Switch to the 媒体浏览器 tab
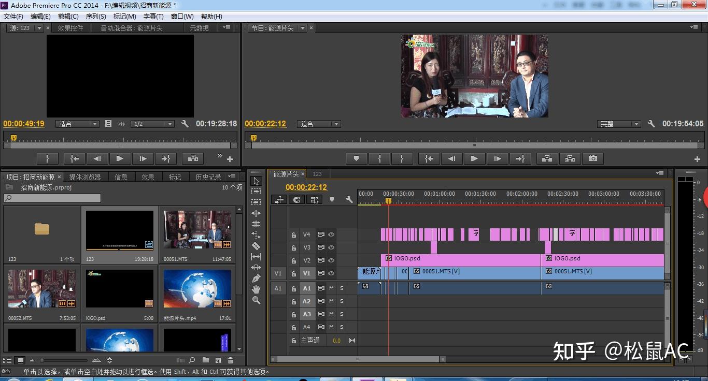Viewport: 708px width, 381px height. coord(85,177)
